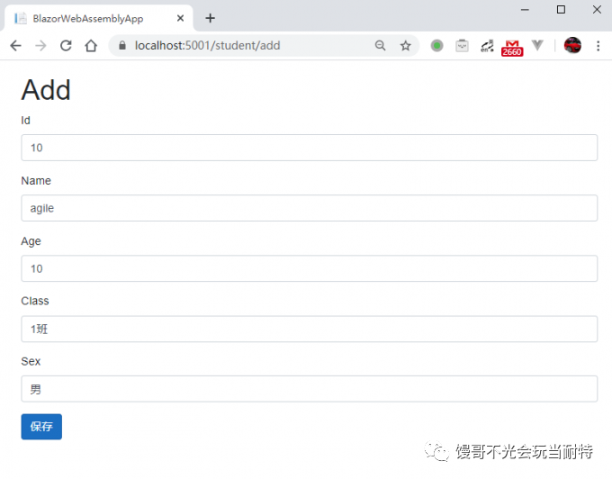Go back to the previous page

15,46
